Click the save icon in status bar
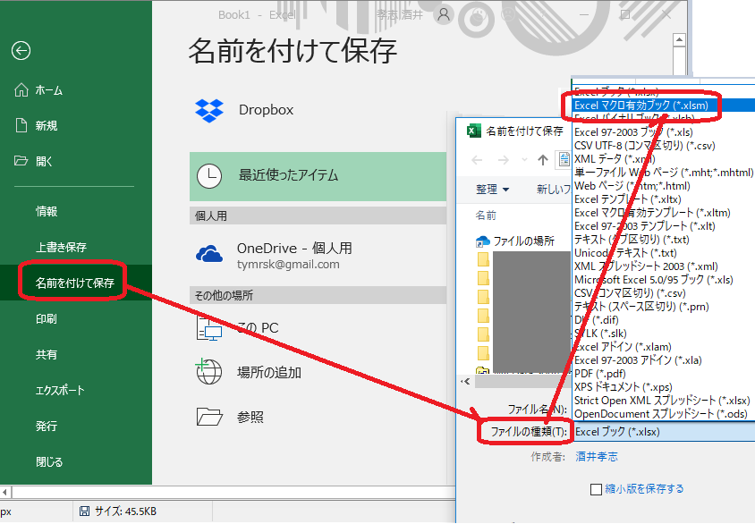 coord(84,511)
